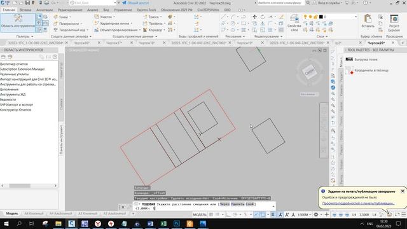Expand the Профиль dropdown

click(165, 24)
